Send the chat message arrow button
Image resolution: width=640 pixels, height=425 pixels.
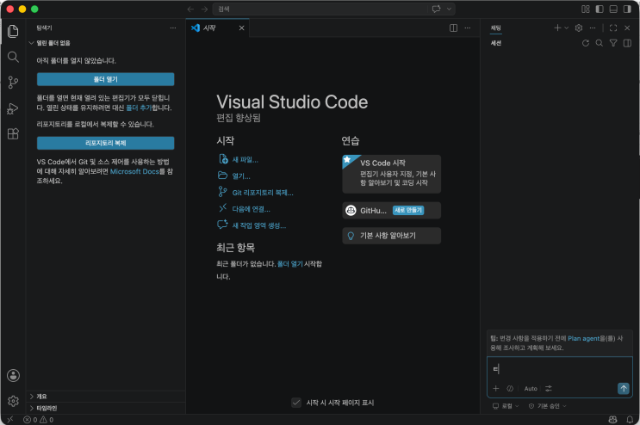coord(624,388)
